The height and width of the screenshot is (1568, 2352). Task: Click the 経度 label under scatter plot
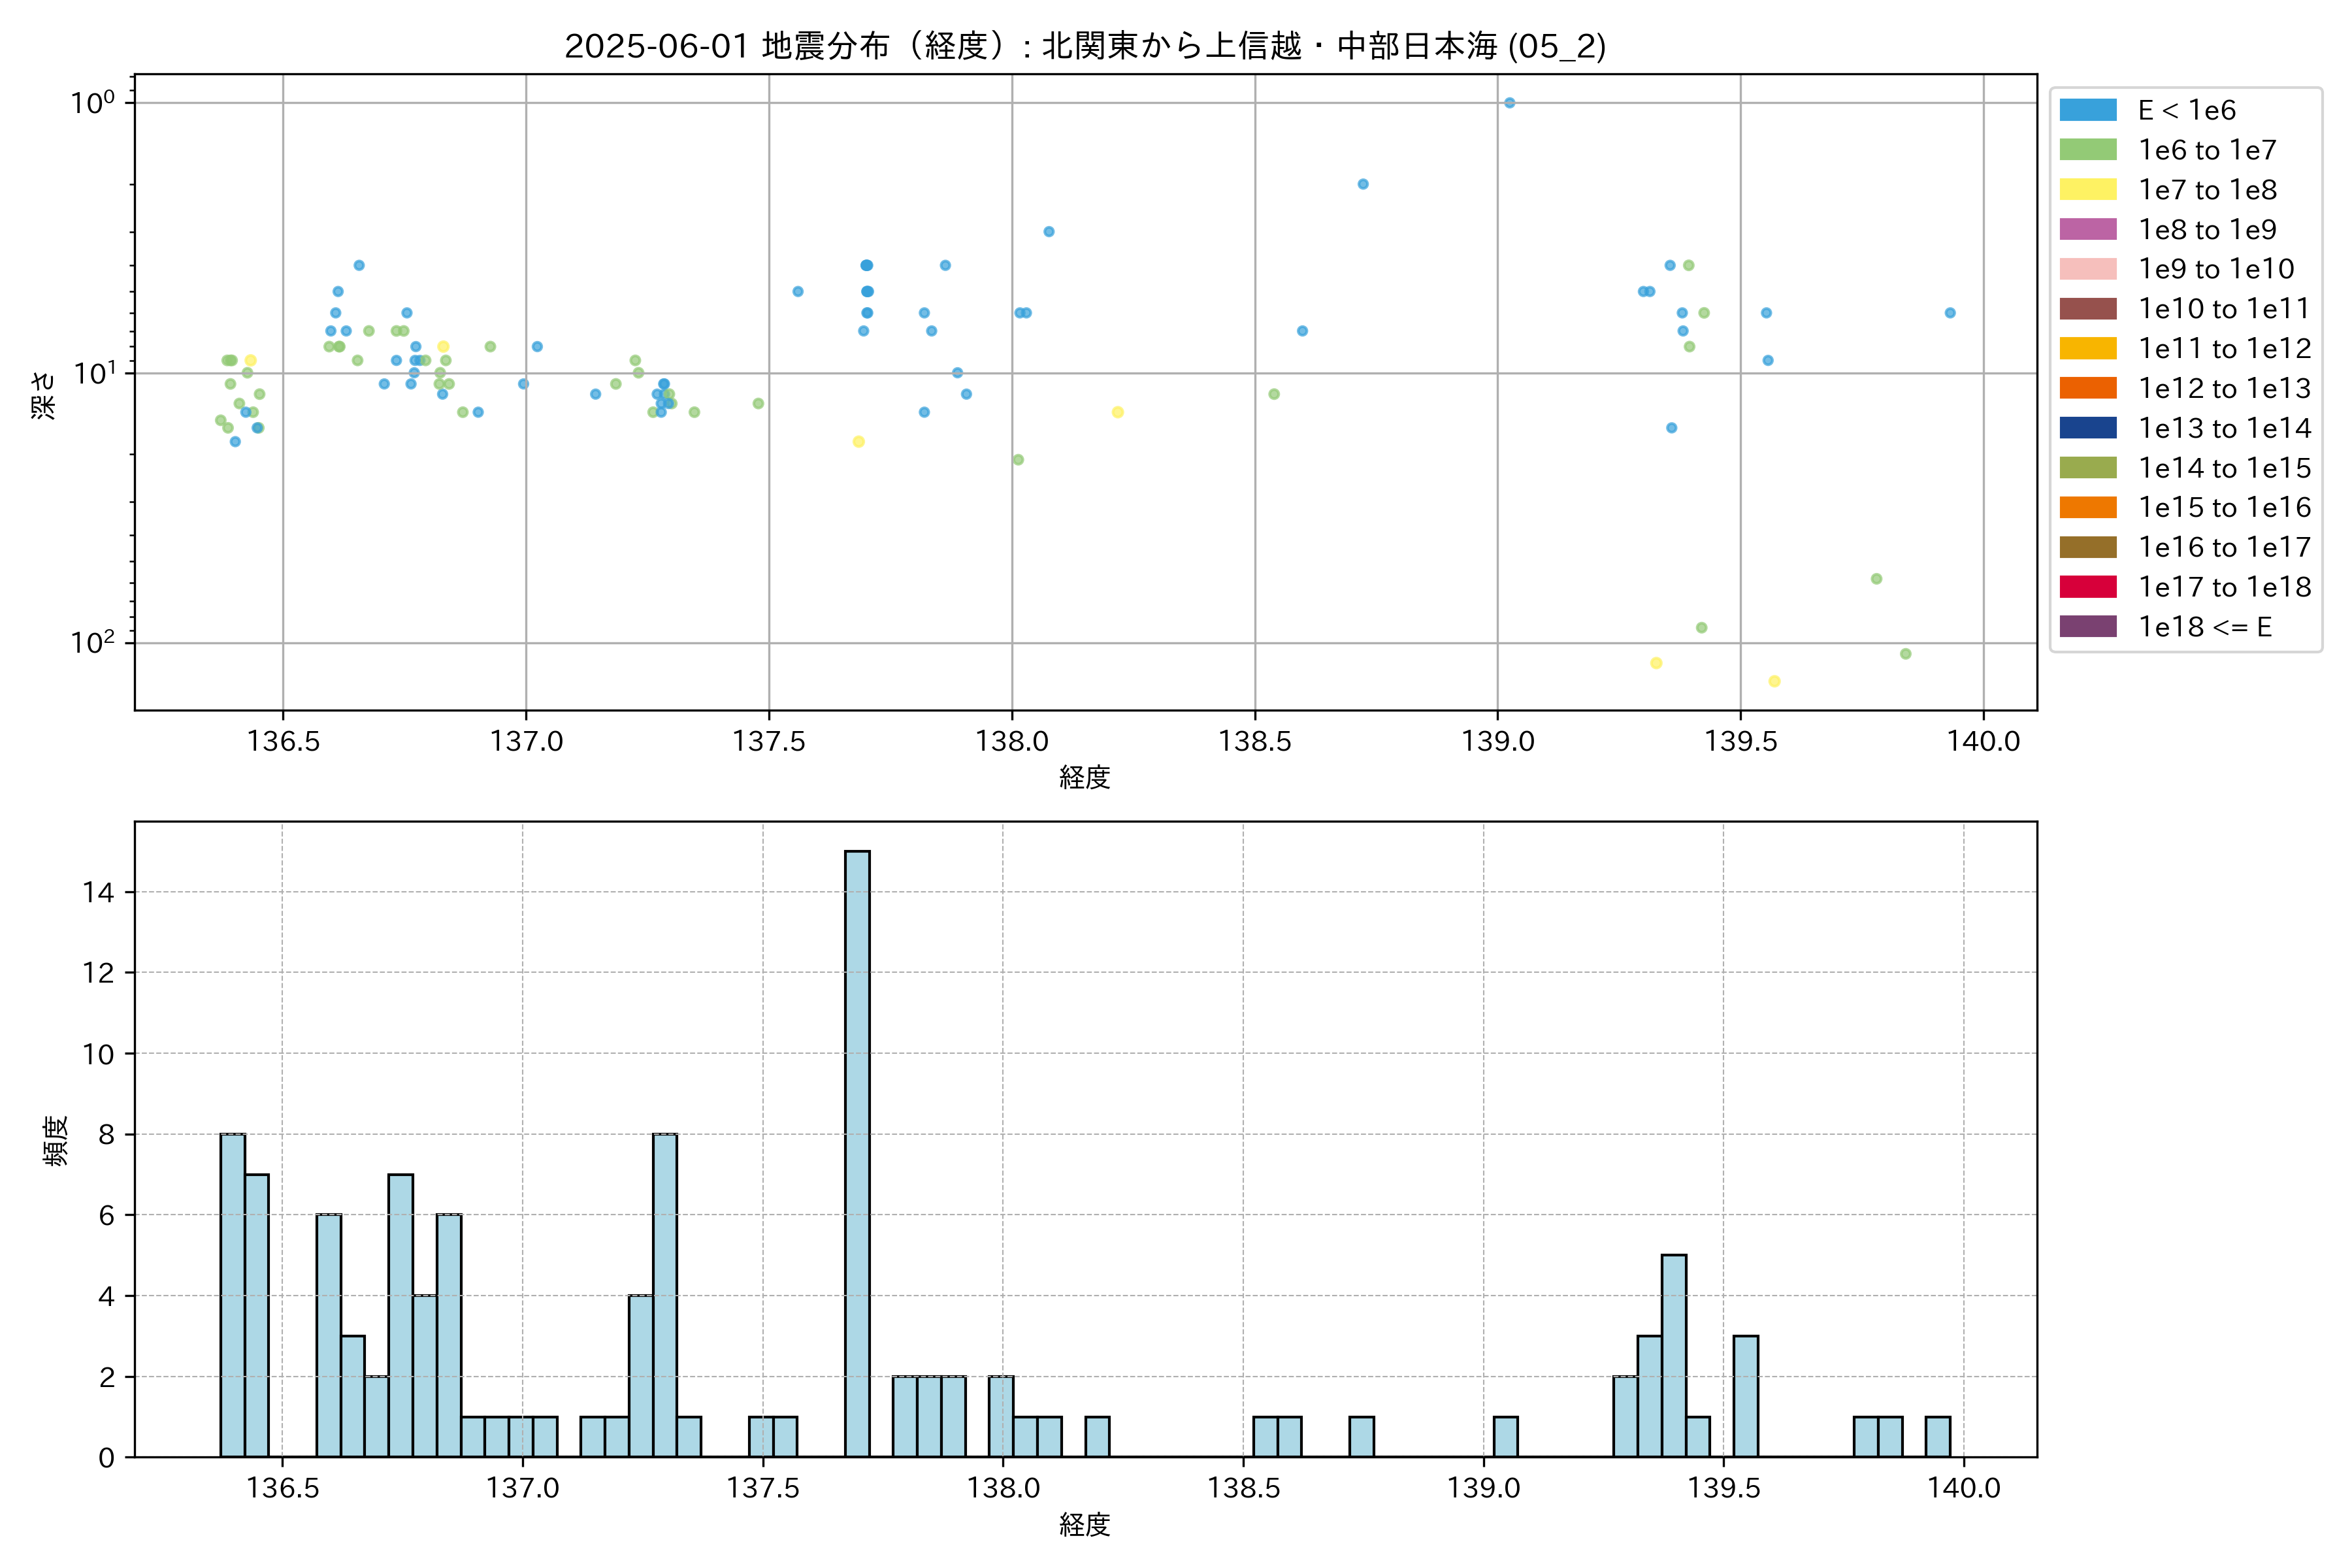coord(1085,777)
